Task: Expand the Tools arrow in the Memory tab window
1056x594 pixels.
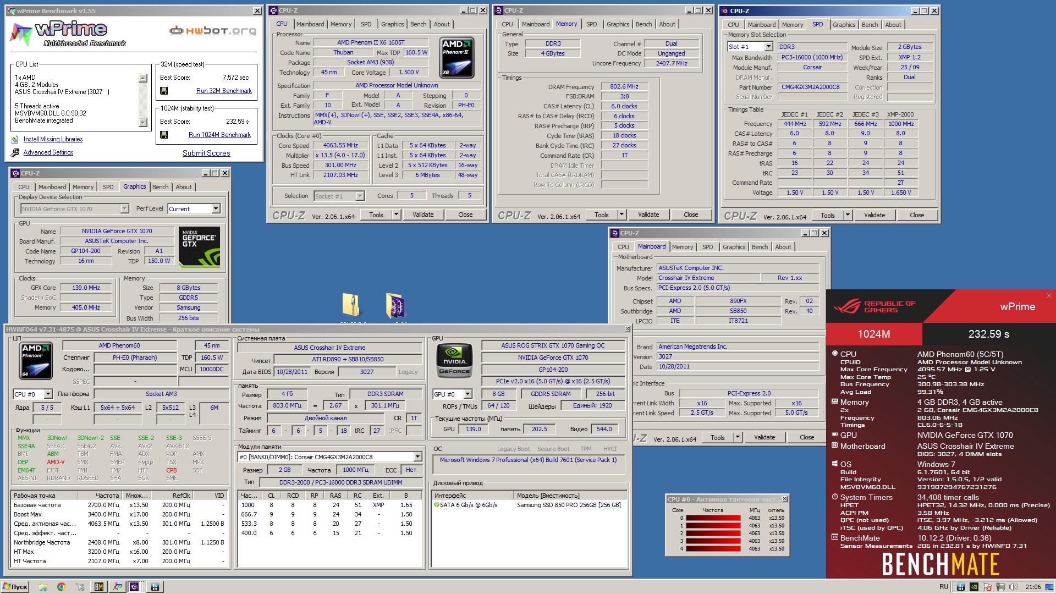Action: click(x=621, y=215)
